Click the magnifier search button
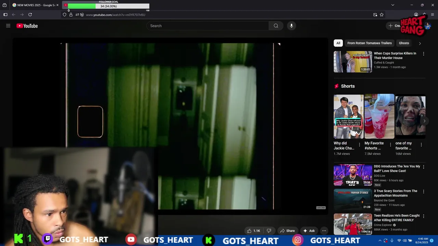This screenshot has width=438, height=246. click(x=276, y=26)
